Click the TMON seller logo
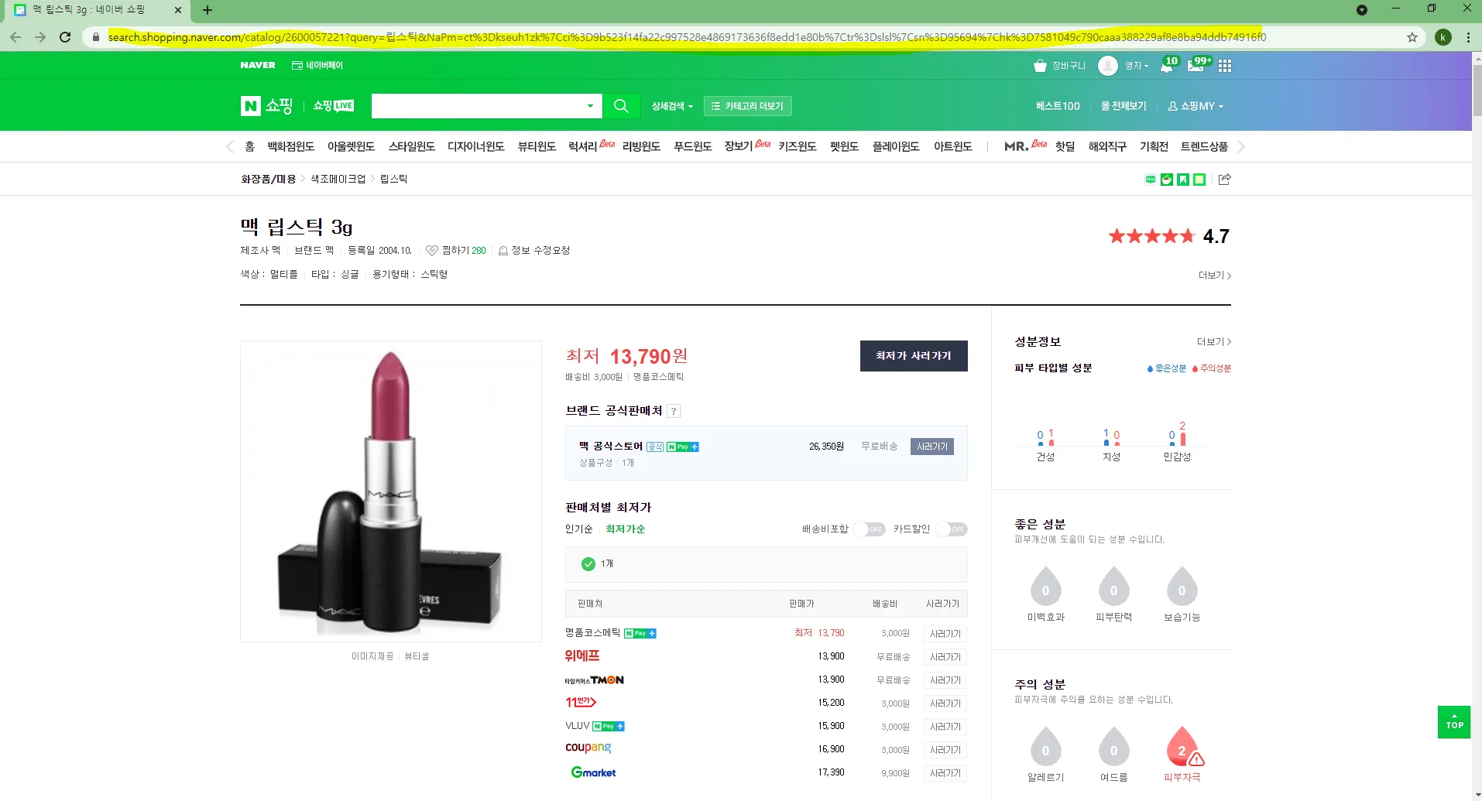The image size is (1482, 801). [595, 680]
